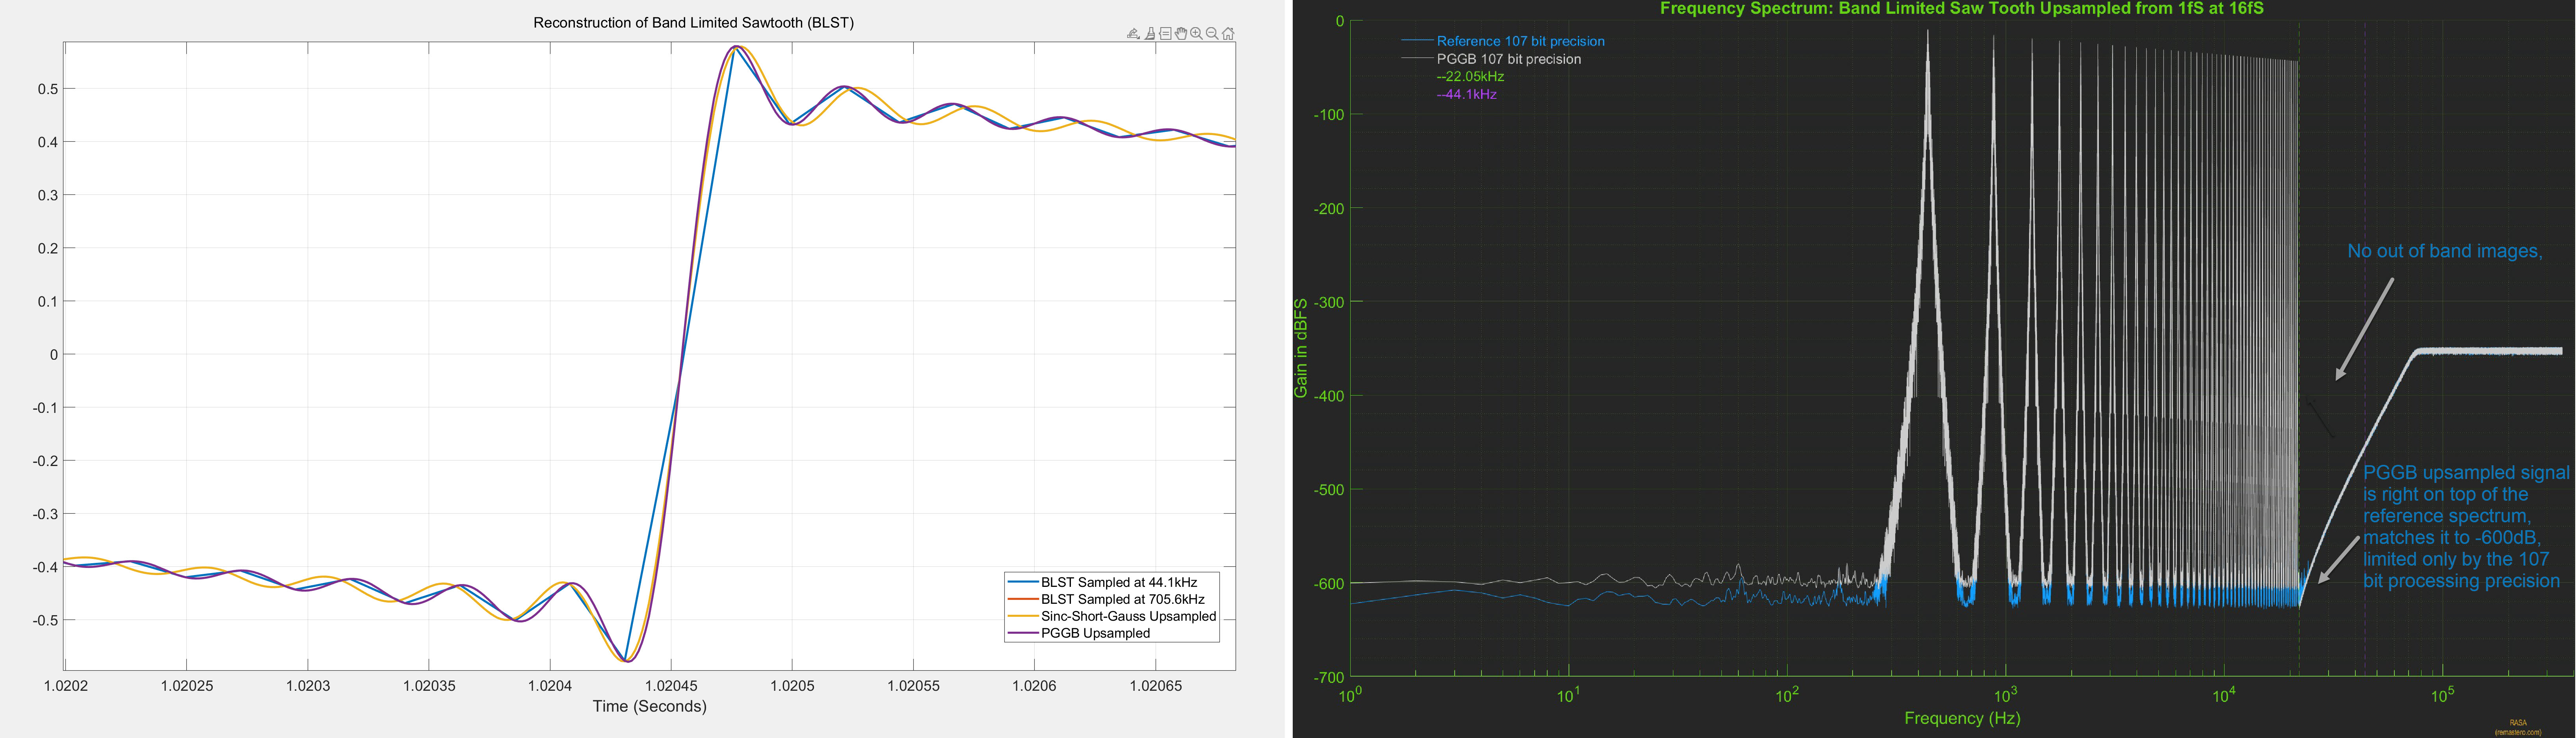
Task: Click the spectrum y-axis tick '-600'
Action: click(1328, 583)
